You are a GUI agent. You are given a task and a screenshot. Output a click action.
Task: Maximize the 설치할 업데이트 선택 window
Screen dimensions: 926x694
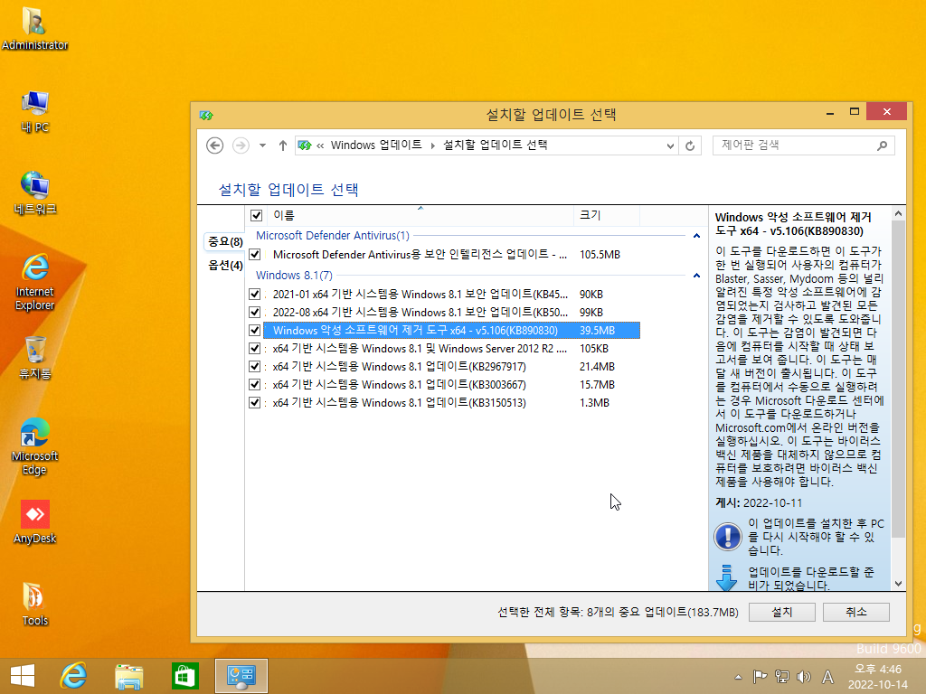[854, 111]
